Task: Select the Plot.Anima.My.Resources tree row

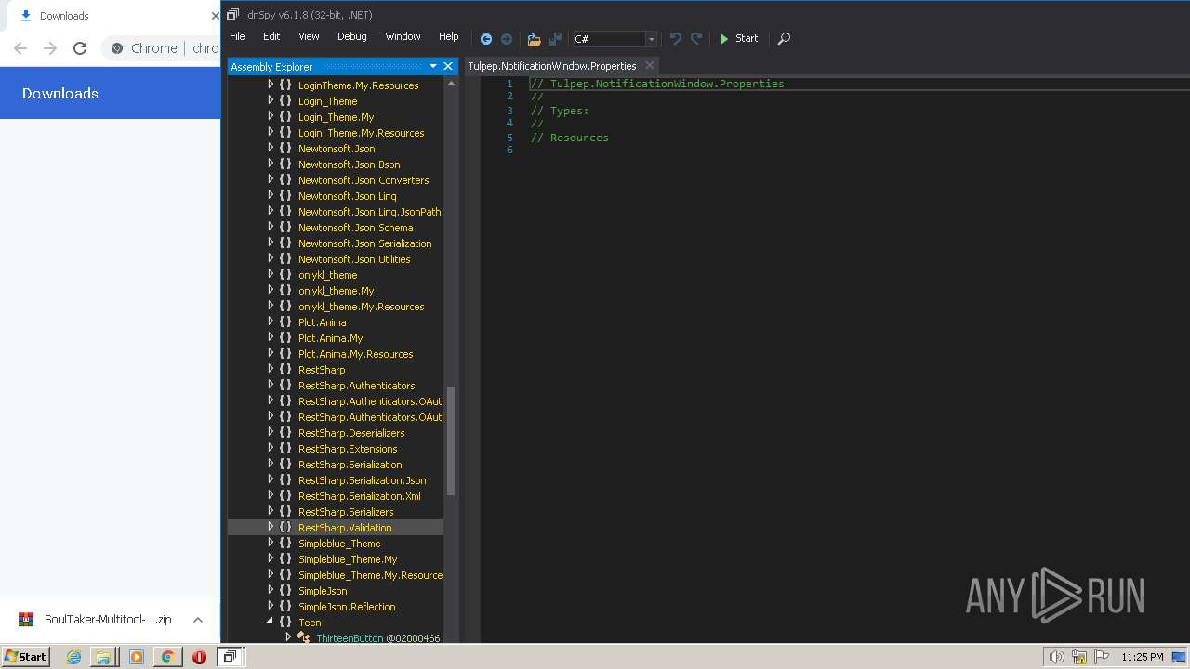Action: [336, 354]
